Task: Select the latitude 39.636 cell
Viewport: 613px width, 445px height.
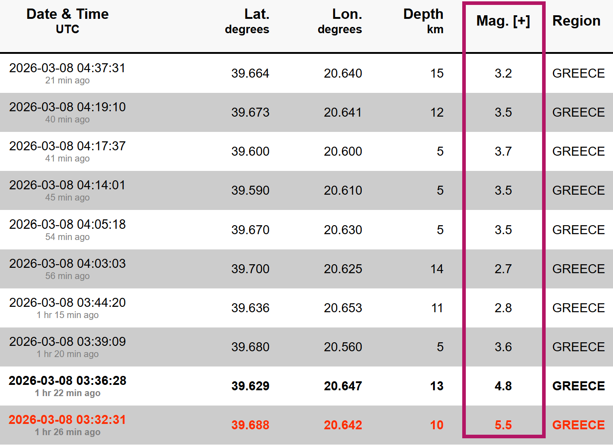Action: [250, 308]
